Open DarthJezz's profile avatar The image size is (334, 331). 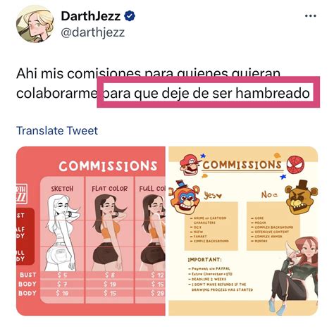pos(35,24)
